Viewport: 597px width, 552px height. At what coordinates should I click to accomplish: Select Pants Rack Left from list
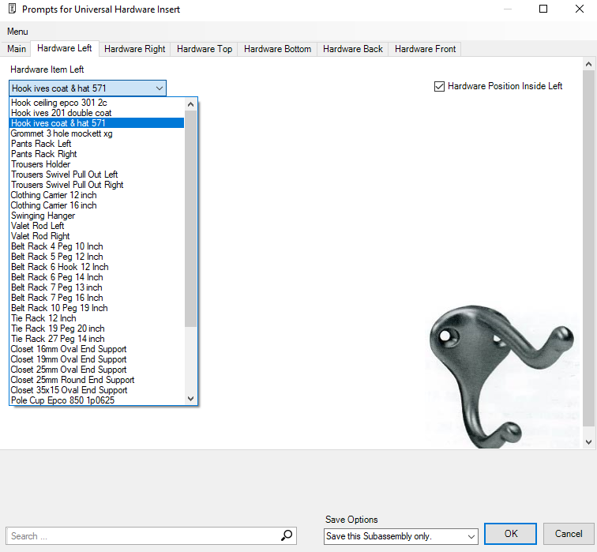tap(41, 144)
